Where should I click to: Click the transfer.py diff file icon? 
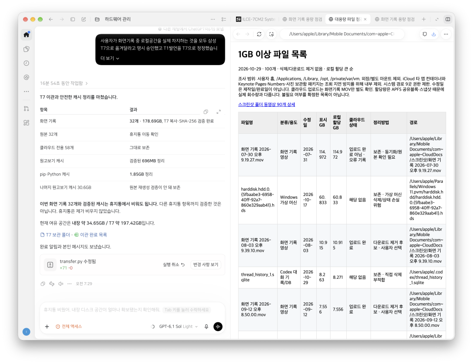click(x=50, y=265)
